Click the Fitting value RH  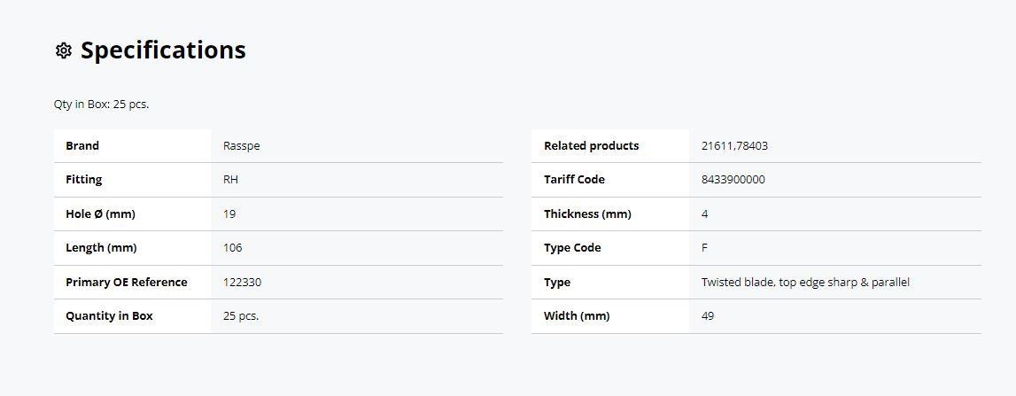click(x=230, y=180)
